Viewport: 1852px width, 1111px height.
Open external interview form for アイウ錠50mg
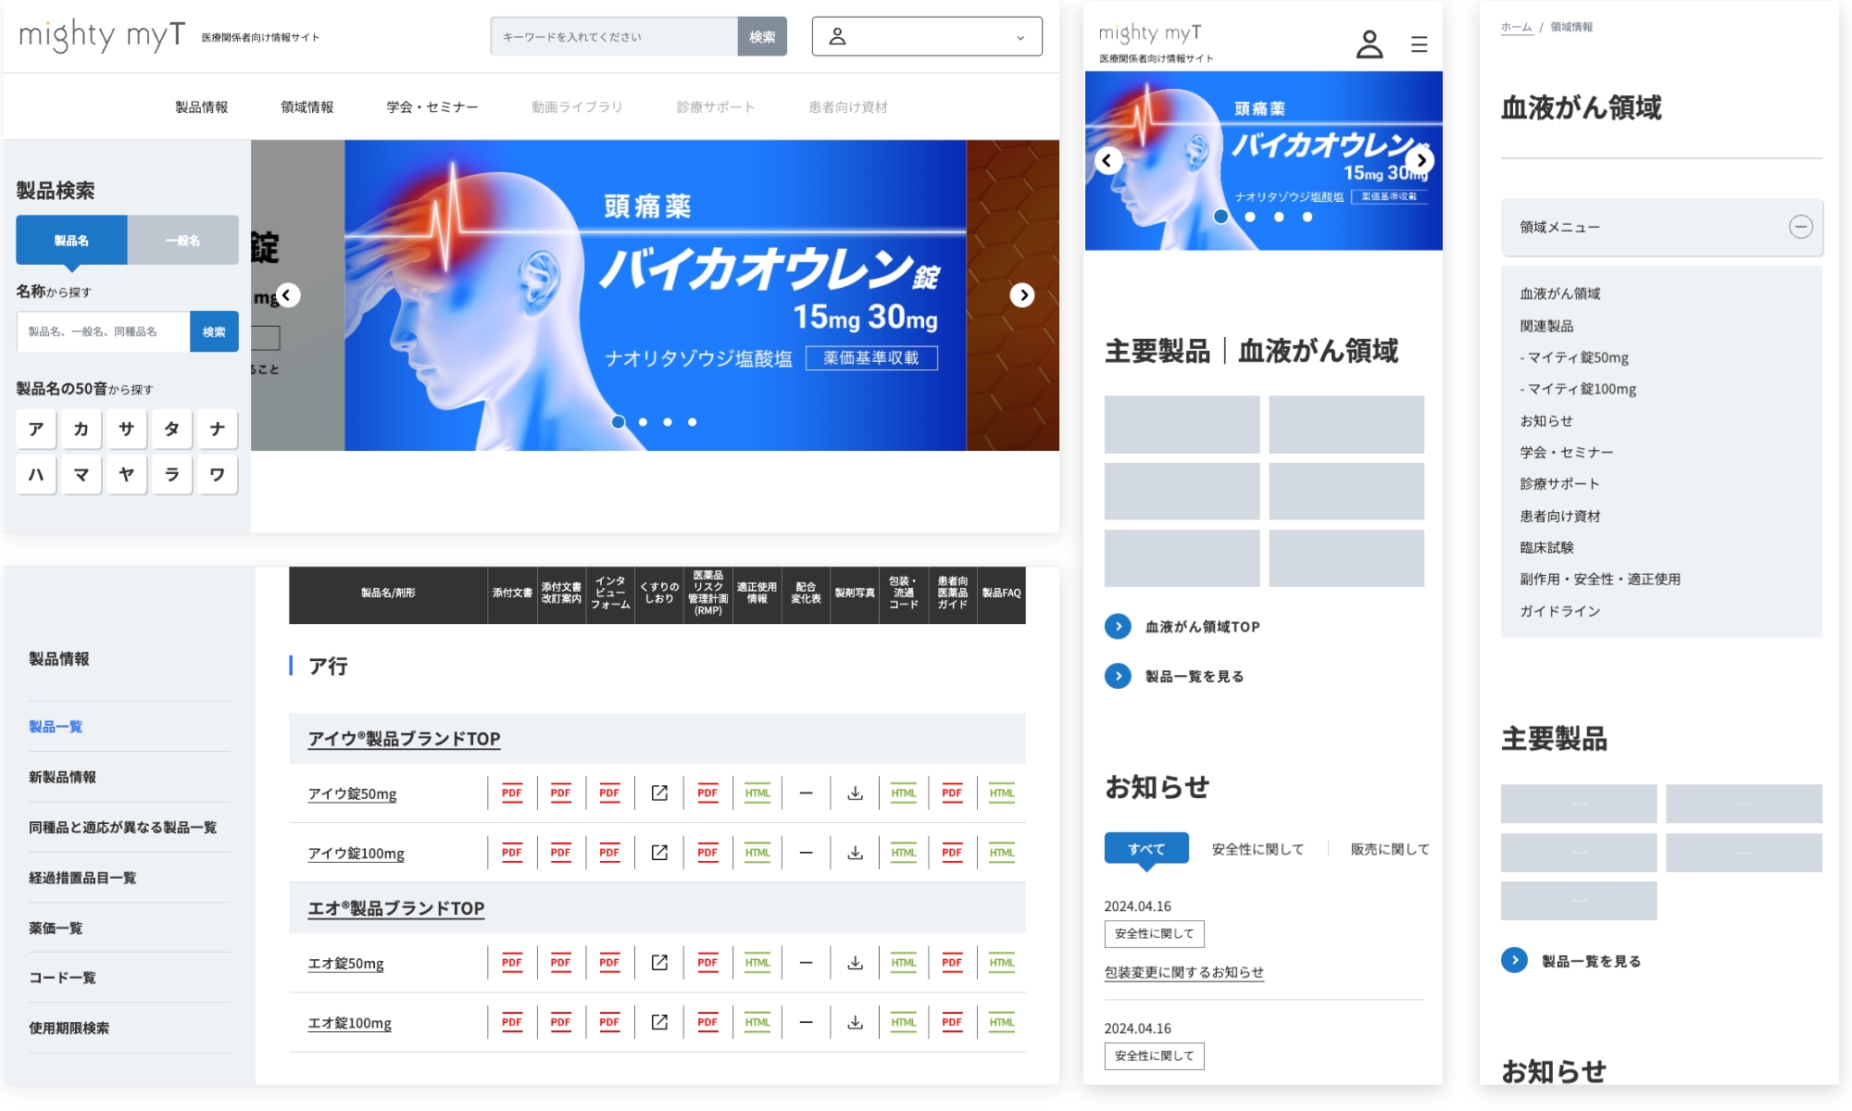[x=659, y=793]
